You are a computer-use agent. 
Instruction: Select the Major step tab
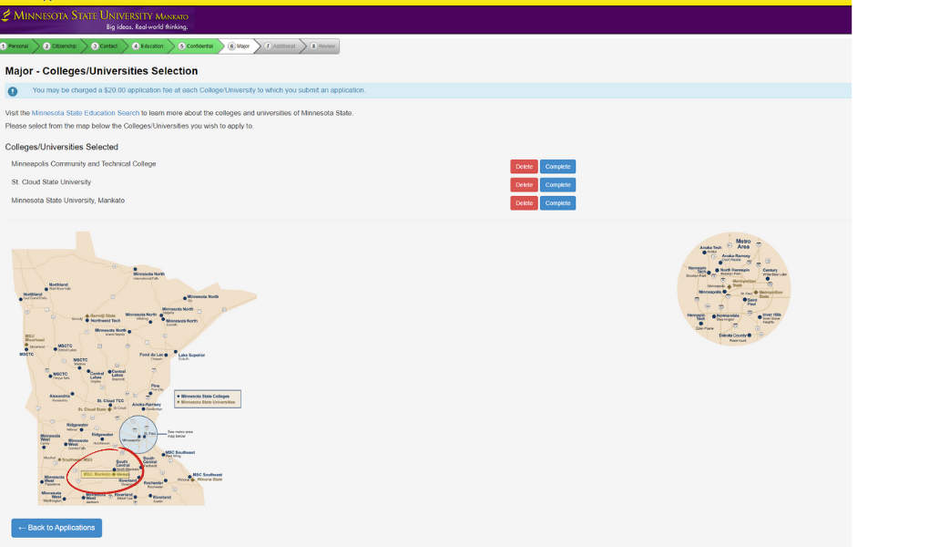pyautogui.click(x=240, y=46)
